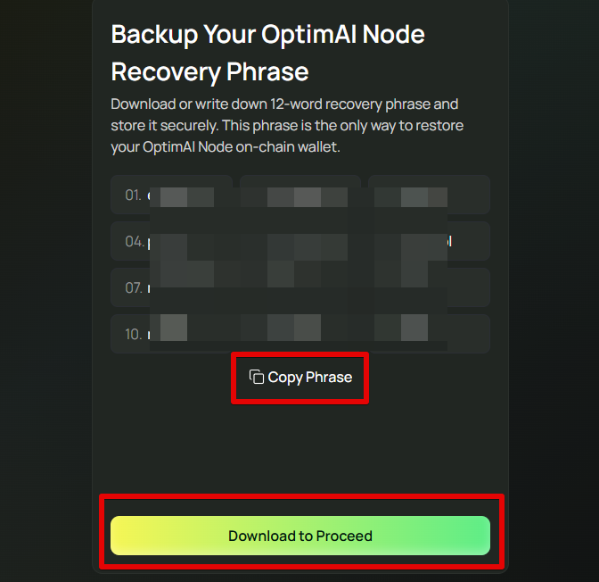
Task: Select recovery word cell numbered 07
Action: point(171,287)
